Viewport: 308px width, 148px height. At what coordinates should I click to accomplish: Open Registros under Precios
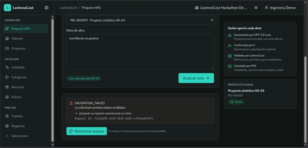point(26,126)
